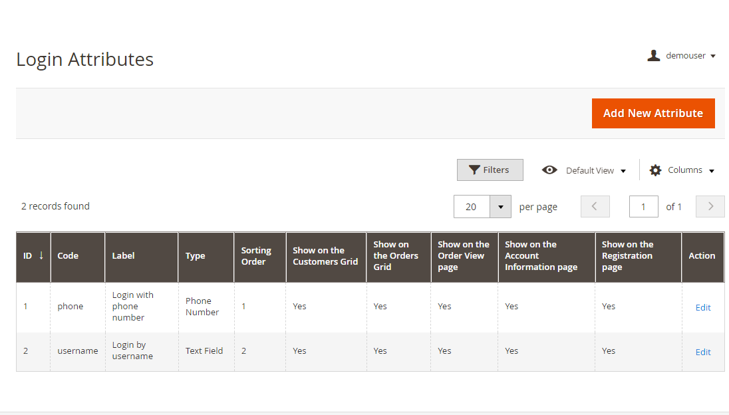
Task: Click Yes under Customers Grid for phone row
Action: coord(299,306)
